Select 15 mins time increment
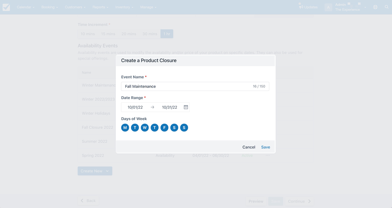Image resolution: width=392 pixels, height=208 pixels. coord(108,34)
